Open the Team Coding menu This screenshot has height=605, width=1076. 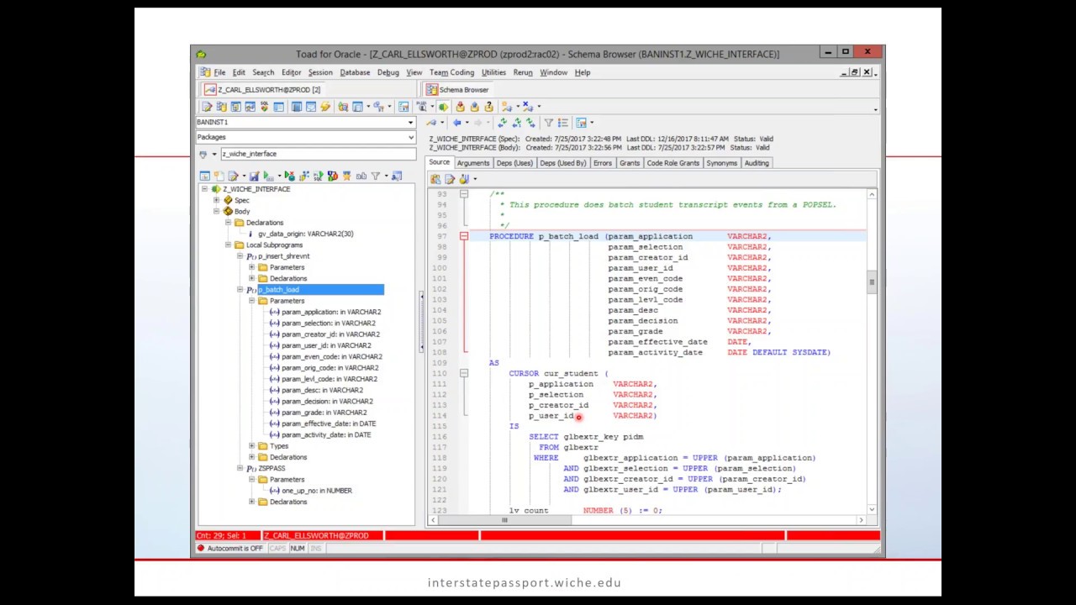(x=451, y=73)
